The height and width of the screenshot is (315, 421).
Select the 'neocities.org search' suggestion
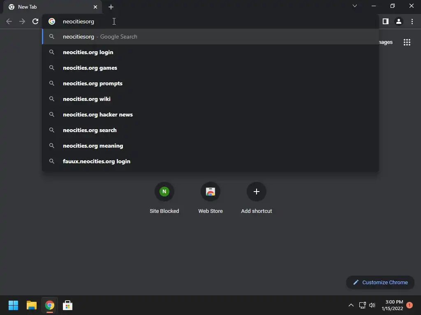(210, 130)
